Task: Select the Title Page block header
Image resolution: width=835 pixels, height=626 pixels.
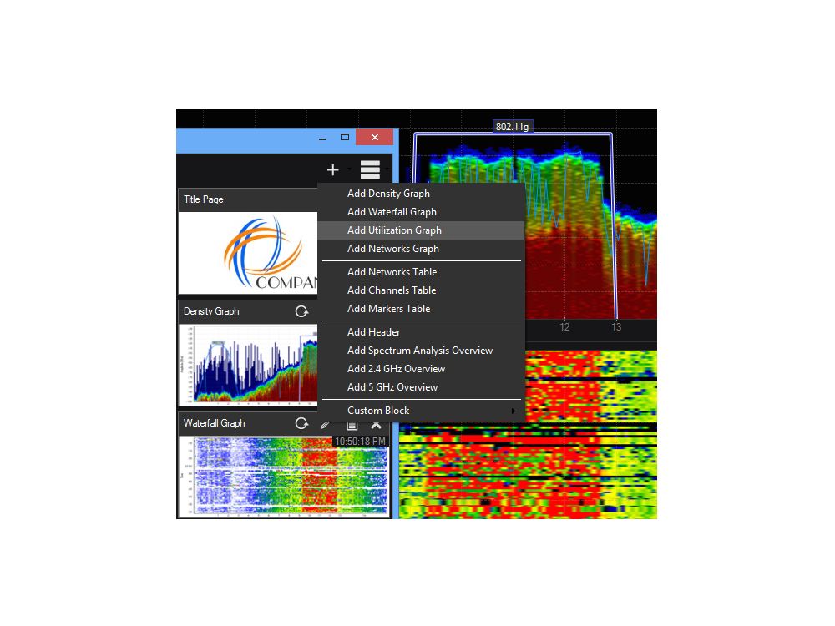Action: tap(248, 199)
